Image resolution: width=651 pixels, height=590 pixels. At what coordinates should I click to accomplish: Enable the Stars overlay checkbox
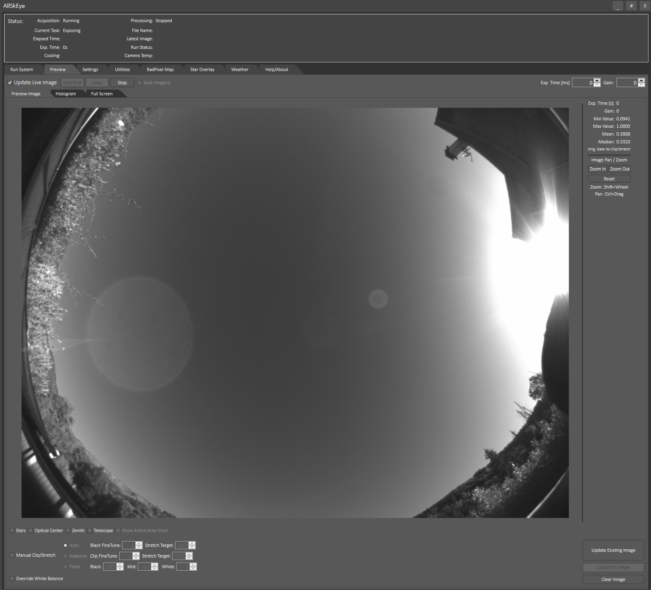click(12, 530)
